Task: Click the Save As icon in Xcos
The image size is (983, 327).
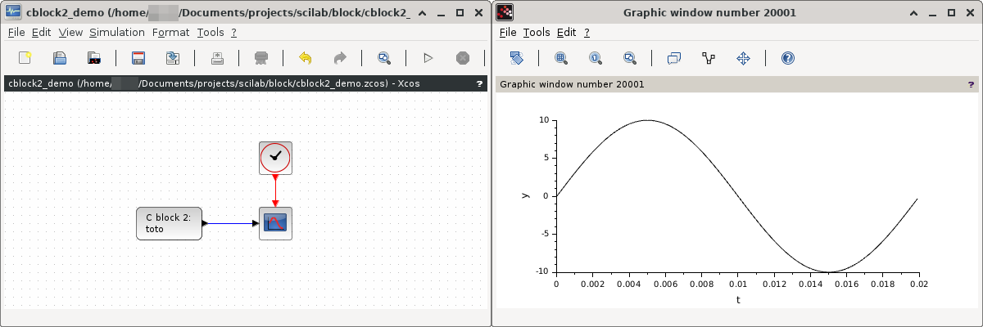Action: click(173, 58)
